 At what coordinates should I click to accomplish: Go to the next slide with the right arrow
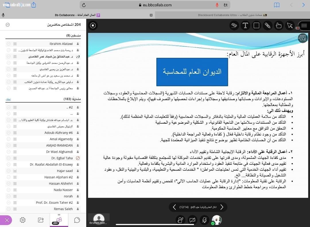222,207
